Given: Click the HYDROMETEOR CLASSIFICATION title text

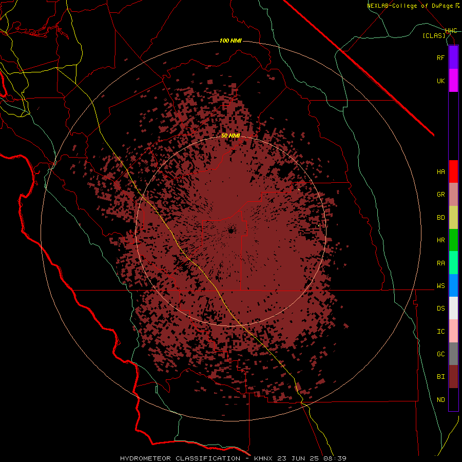Looking at the screenshot, I should (180, 458).
